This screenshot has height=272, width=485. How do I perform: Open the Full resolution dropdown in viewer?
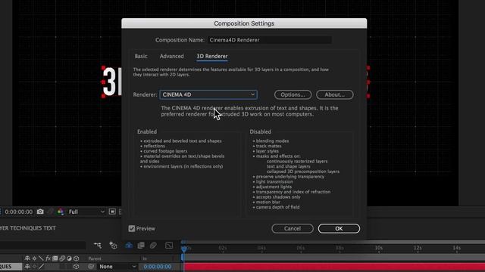pyautogui.click(x=86, y=212)
